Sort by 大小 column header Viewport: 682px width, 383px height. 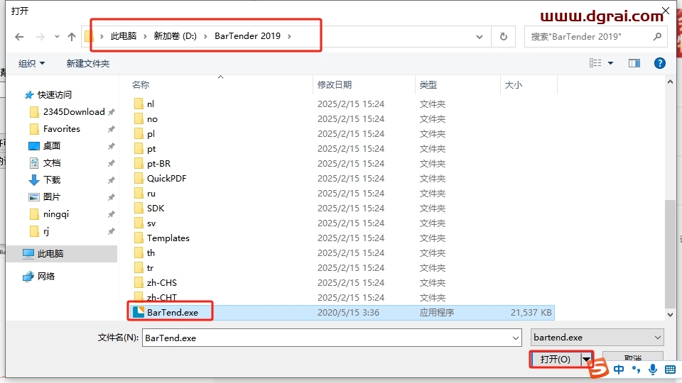(513, 84)
